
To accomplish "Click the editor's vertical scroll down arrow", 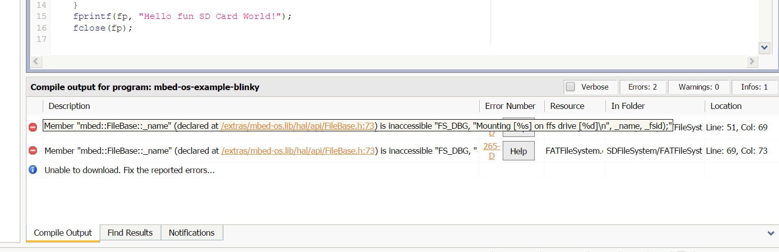I will click(x=764, y=47).
